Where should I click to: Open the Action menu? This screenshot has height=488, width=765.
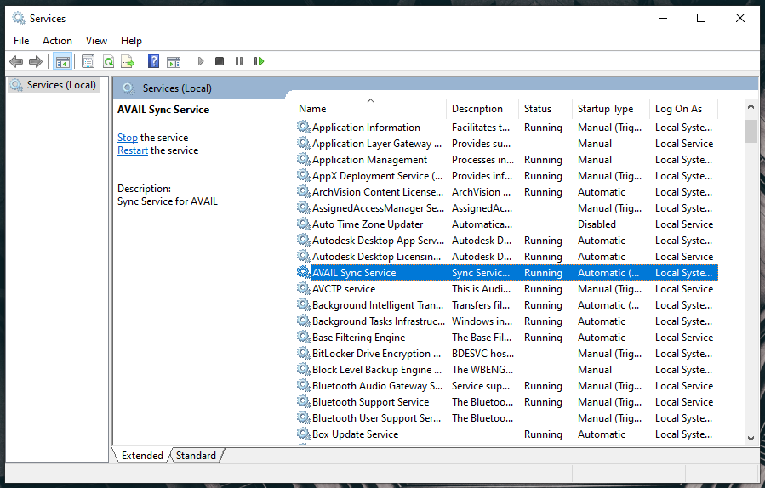(57, 41)
